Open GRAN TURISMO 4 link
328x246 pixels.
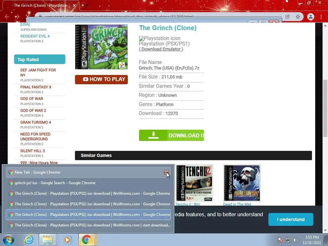point(36,122)
